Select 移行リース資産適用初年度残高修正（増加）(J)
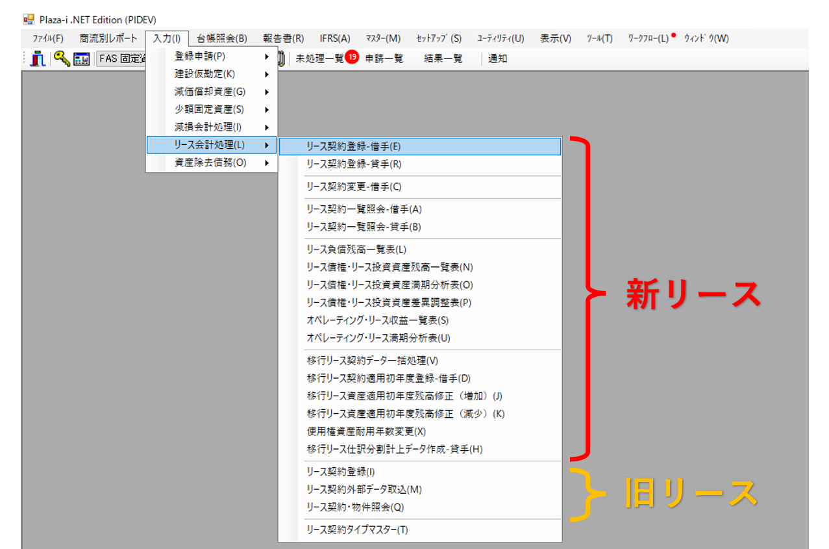 (420, 396)
